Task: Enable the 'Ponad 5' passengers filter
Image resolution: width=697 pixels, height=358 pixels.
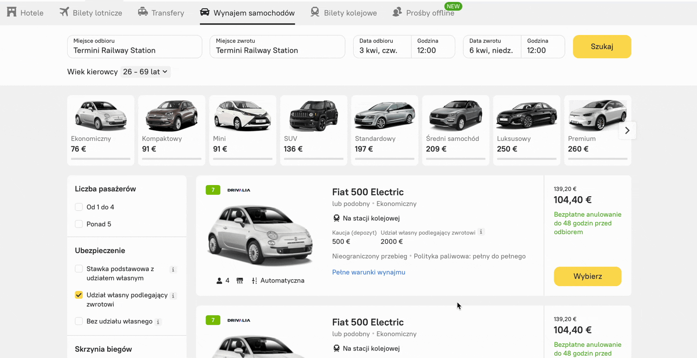Action: tap(79, 224)
